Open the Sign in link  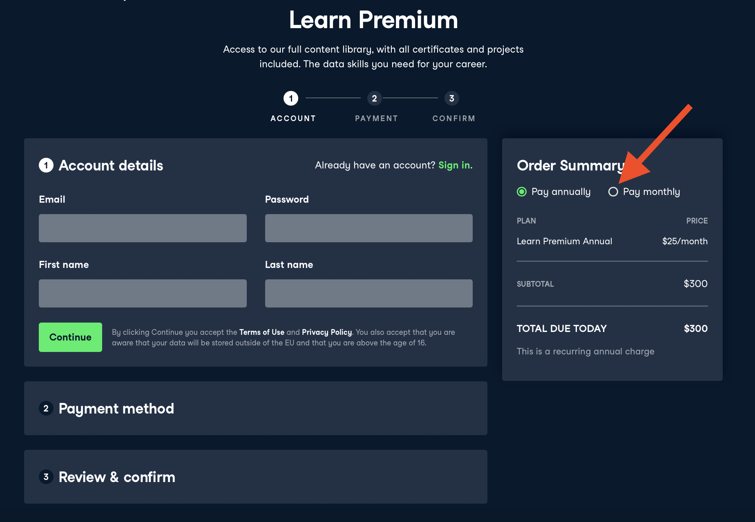454,165
